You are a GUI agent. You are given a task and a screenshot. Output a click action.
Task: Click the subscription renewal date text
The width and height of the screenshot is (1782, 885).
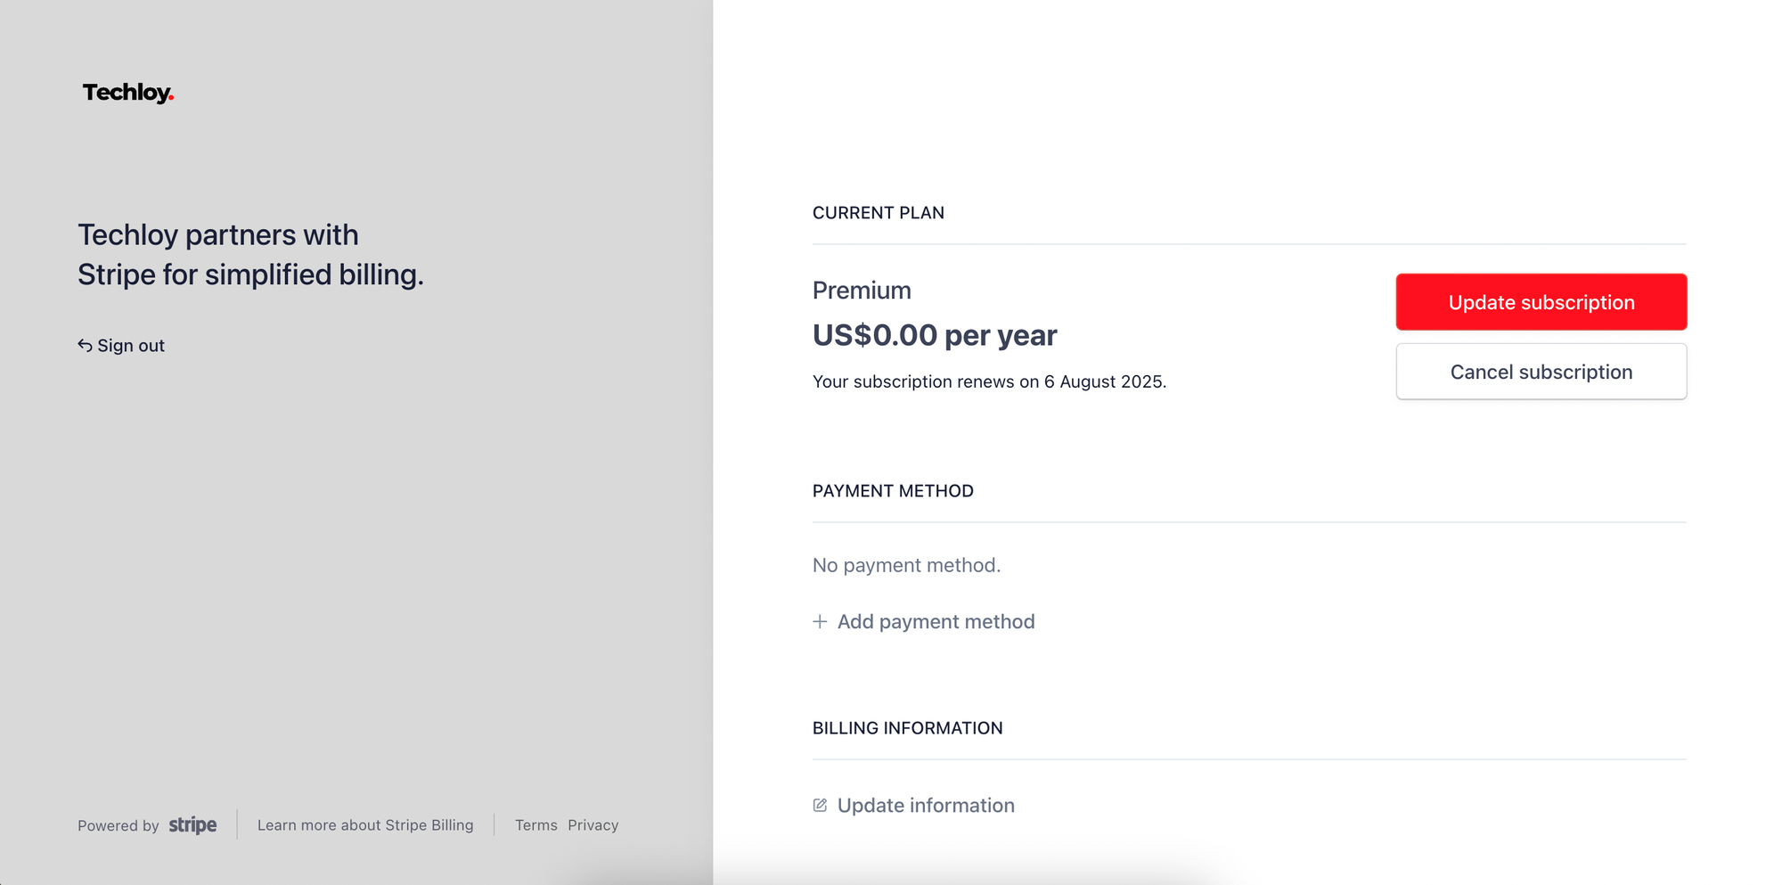(x=989, y=381)
